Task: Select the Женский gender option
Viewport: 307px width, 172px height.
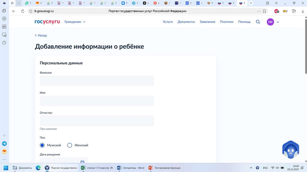Action: click(70, 145)
